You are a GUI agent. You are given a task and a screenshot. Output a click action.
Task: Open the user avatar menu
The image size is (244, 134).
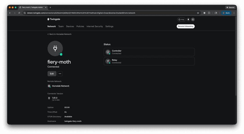pyautogui.click(x=193, y=19)
